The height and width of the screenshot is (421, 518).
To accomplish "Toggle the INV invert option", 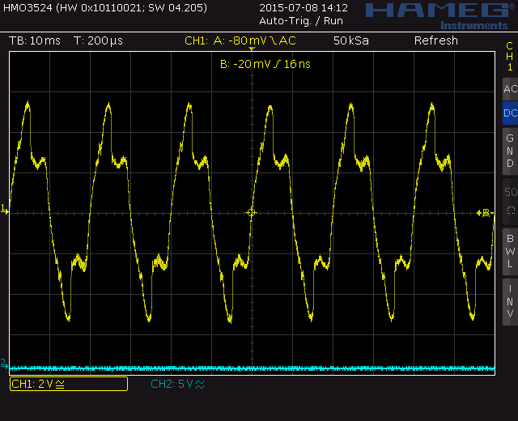I will tap(509, 300).
